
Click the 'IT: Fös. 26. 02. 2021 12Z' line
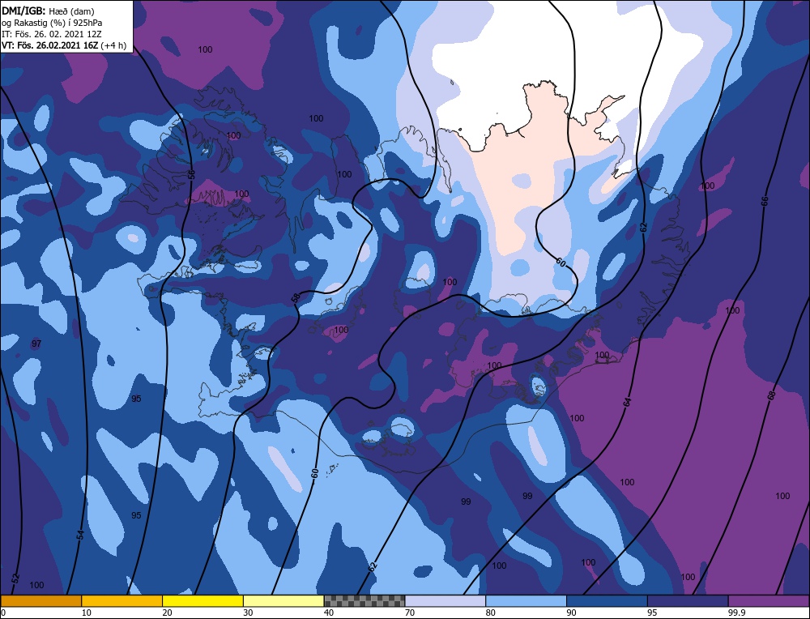[51, 34]
